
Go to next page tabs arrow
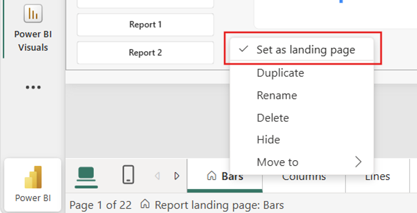click(x=177, y=176)
